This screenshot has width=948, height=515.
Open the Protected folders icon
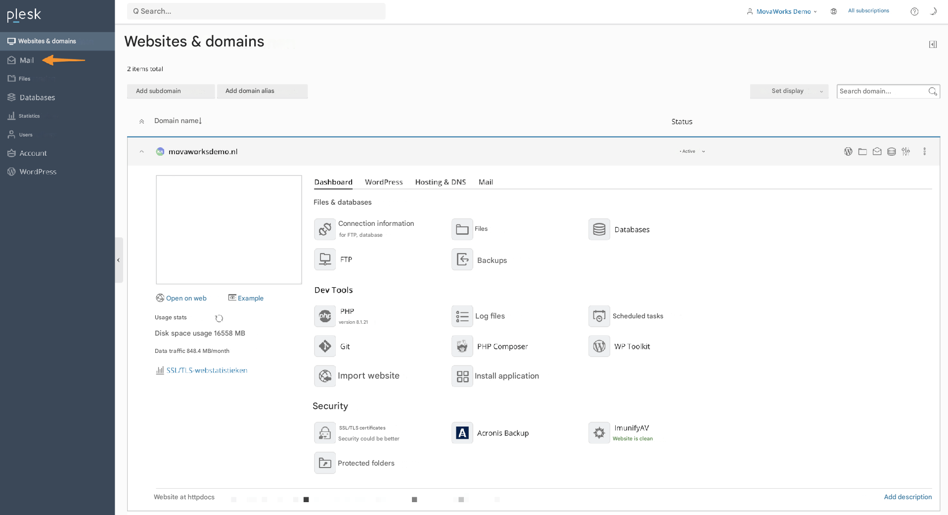point(325,463)
